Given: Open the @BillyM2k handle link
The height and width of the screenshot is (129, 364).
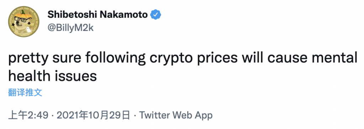Looking at the screenshot, I should pos(70,28).
